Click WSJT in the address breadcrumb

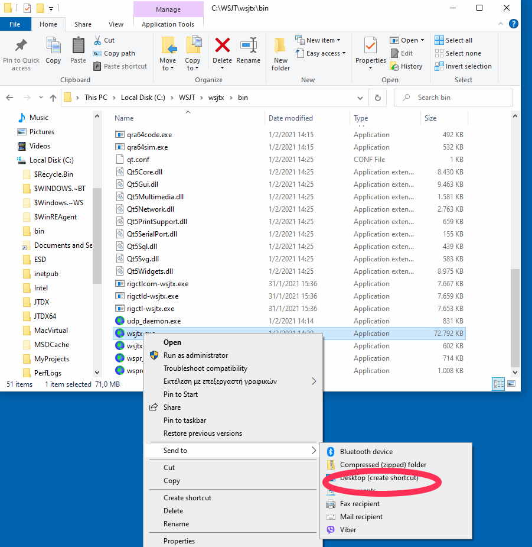pyautogui.click(x=187, y=98)
